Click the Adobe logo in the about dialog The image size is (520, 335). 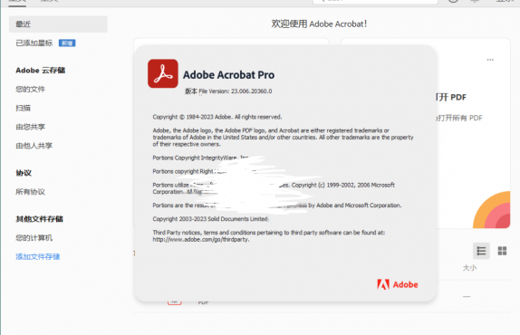[398, 284]
